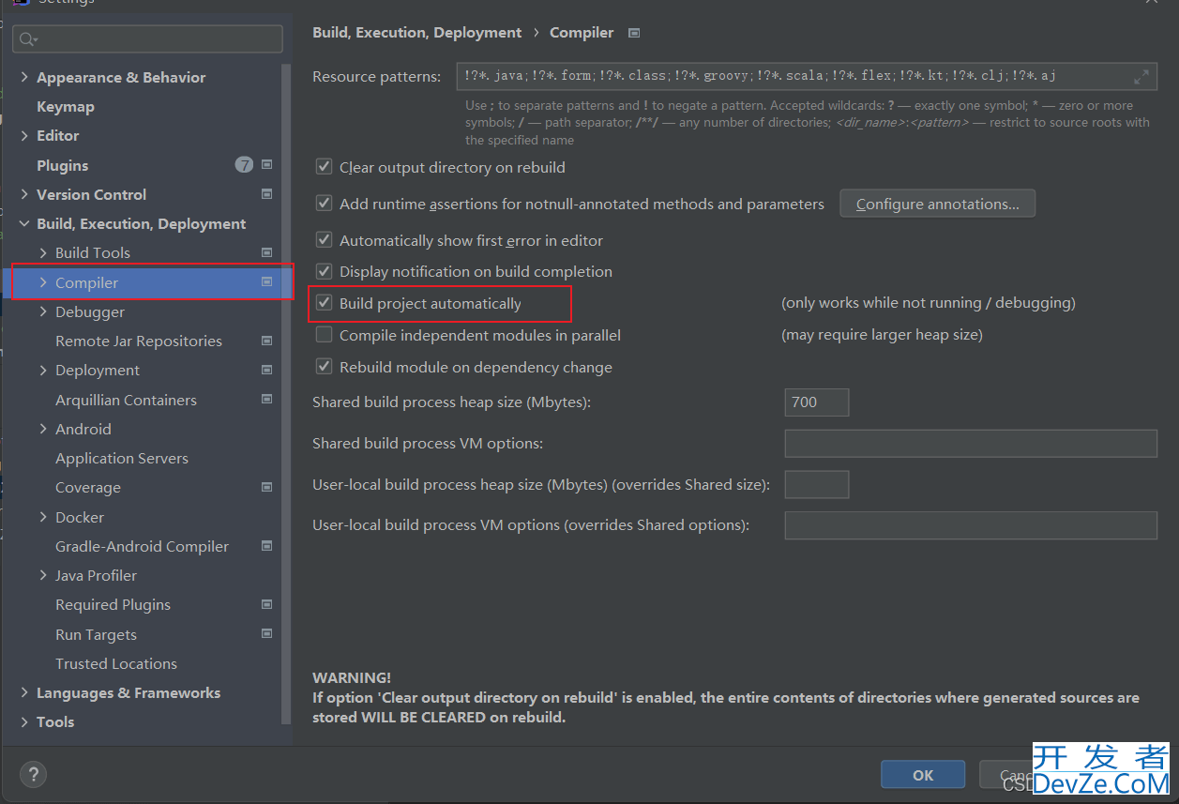Image resolution: width=1179 pixels, height=804 pixels.
Task: Click User-local build process heap size field
Action: pyautogui.click(x=817, y=484)
